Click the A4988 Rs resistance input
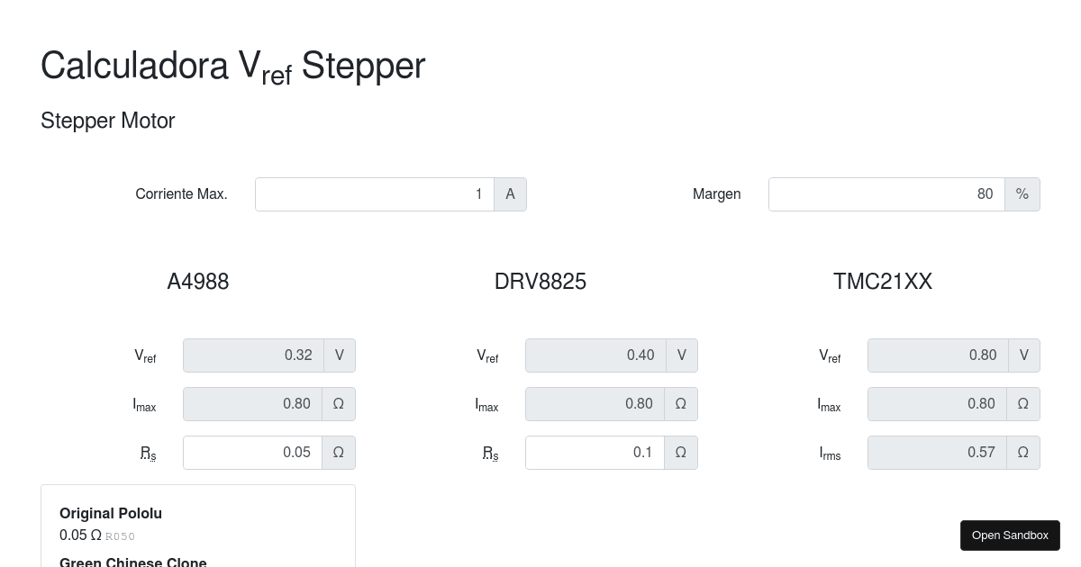The height and width of the screenshot is (567, 1081). (252, 453)
